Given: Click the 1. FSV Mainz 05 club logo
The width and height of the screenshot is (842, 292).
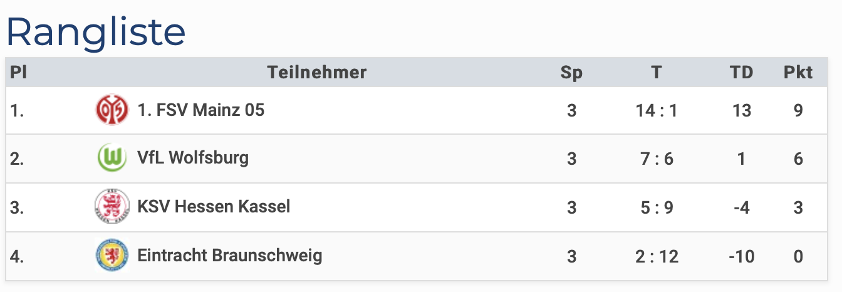Looking at the screenshot, I should click(x=112, y=111).
